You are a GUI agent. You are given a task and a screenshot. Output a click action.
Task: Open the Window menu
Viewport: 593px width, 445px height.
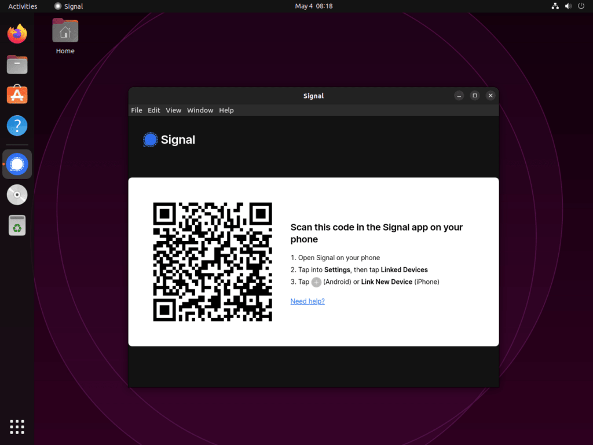(200, 110)
